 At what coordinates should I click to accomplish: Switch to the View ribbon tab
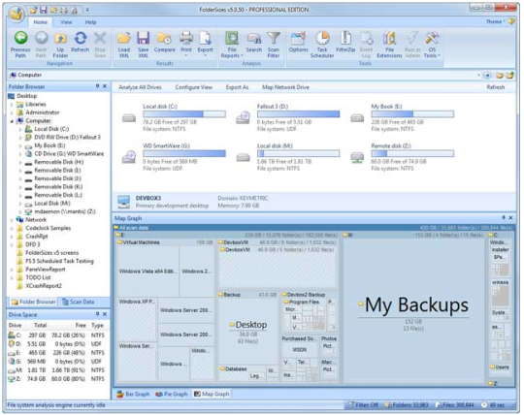[x=66, y=22]
